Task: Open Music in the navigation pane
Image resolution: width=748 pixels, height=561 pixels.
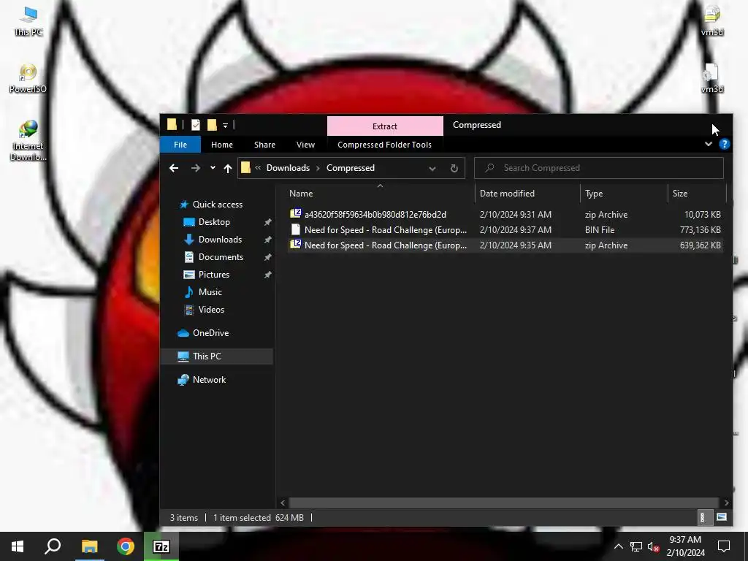Action: pos(210,292)
